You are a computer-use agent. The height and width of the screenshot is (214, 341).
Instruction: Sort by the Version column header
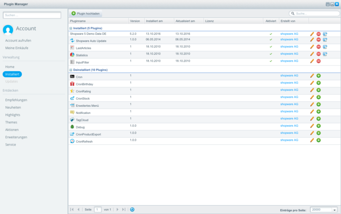(136, 21)
